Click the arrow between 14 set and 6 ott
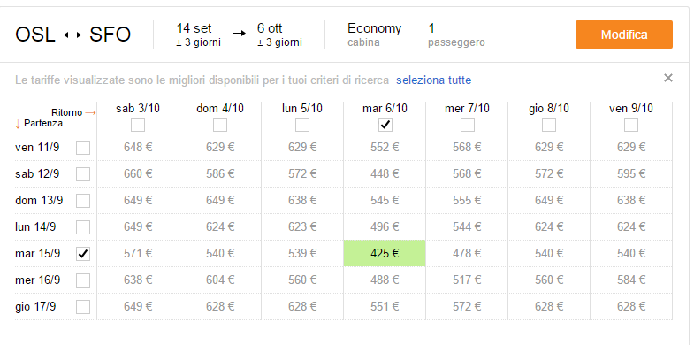The height and width of the screenshot is (345, 694). pos(239,34)
